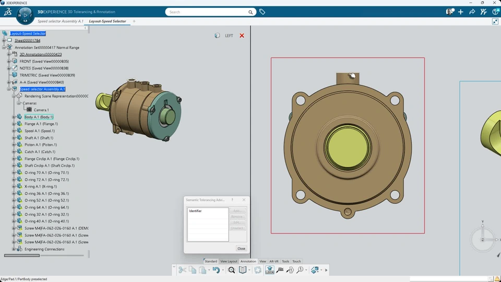The height and width of the screenshot is (282, 501).
Task: Click the Share arrow icon in top bar
Action: point(472,11)
